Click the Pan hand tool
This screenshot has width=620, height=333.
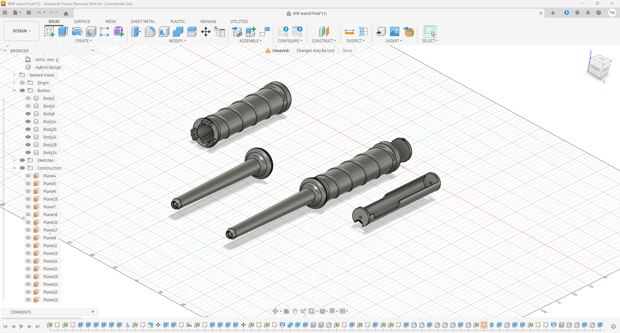click(x=295, y=311)
